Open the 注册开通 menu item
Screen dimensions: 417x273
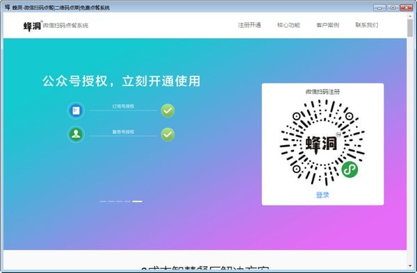point(250,25)
